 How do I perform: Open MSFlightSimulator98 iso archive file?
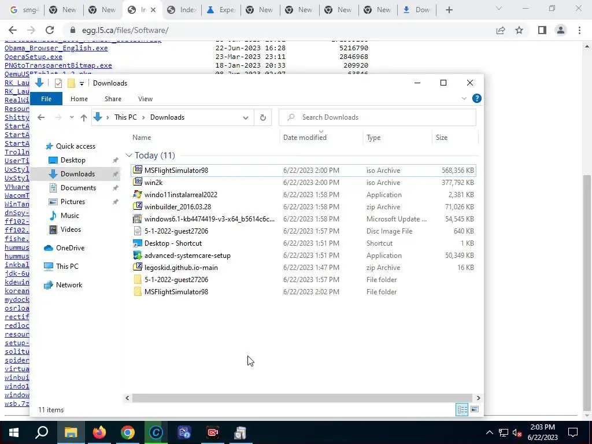pyautogui.click(x=303, y=171)
